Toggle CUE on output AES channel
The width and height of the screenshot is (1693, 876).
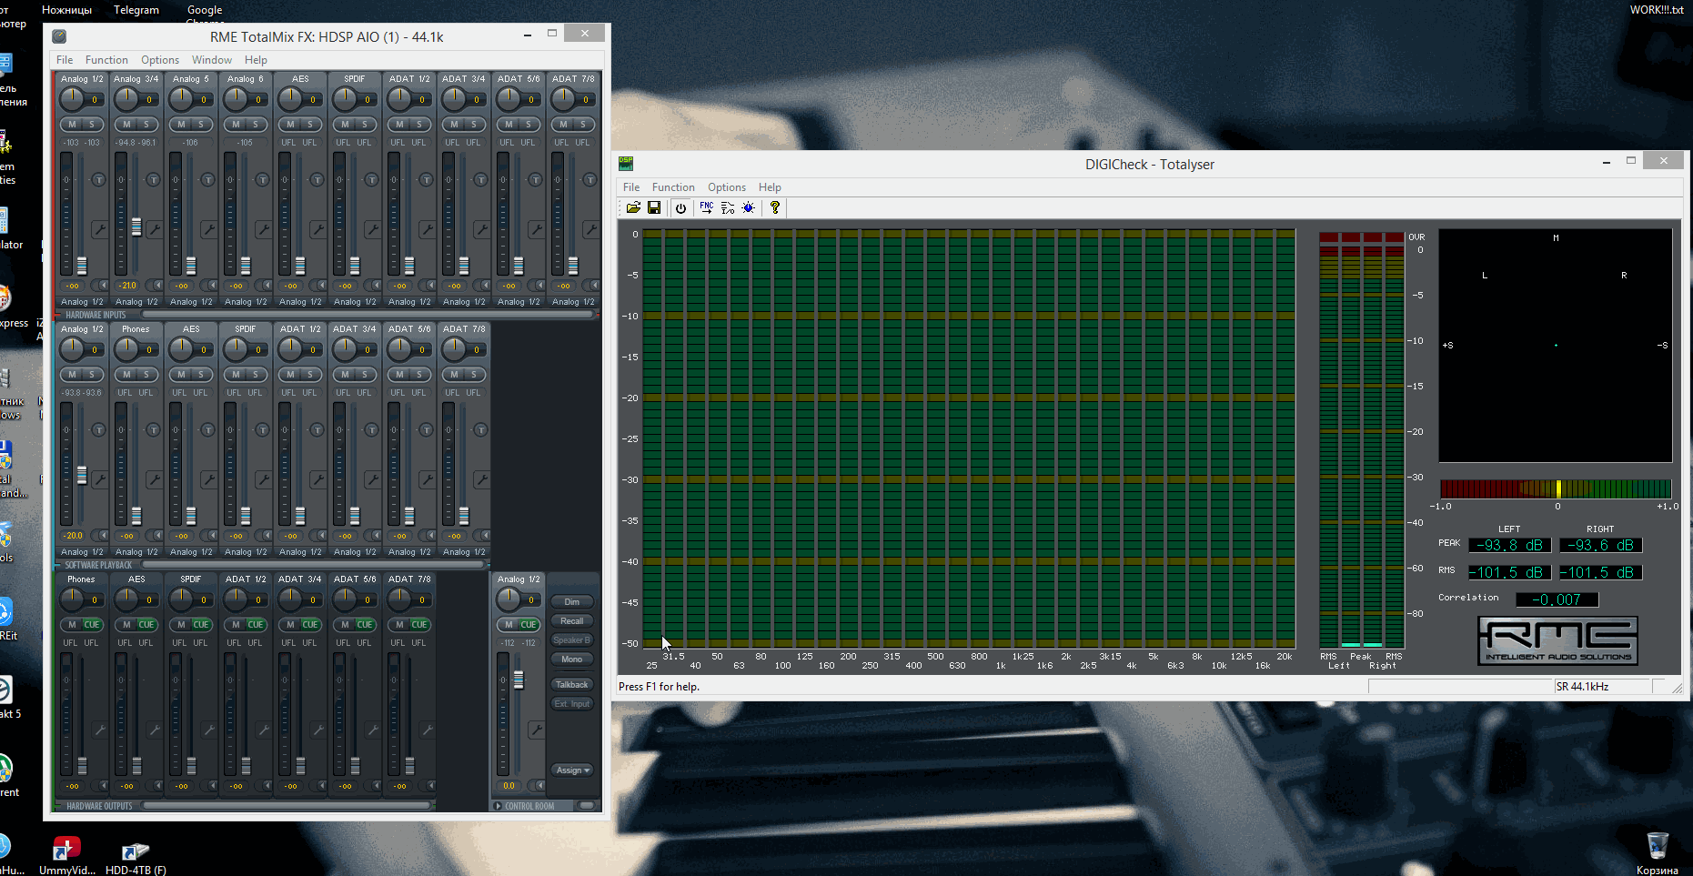click(146, 625)
